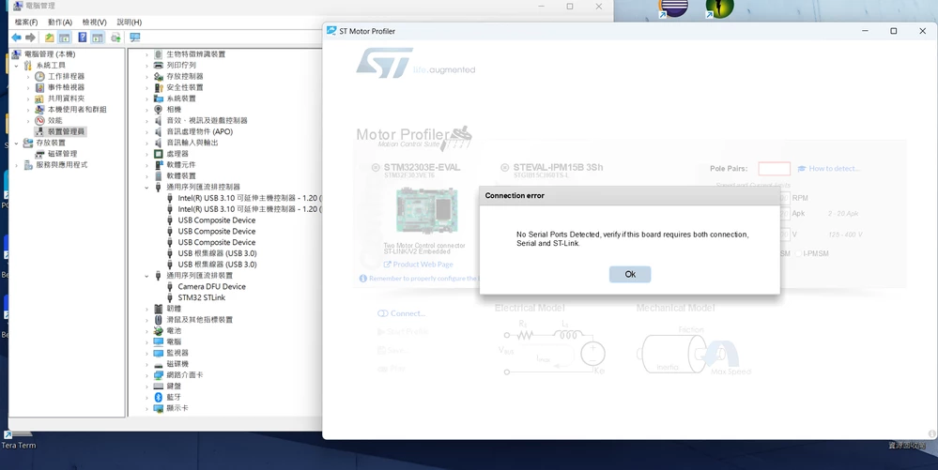This screenshot has height=470, width=938.
Task: Click the 電池 battery icon
Action: [159, 330]
